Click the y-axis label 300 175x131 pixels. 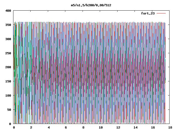click(8, 39)
